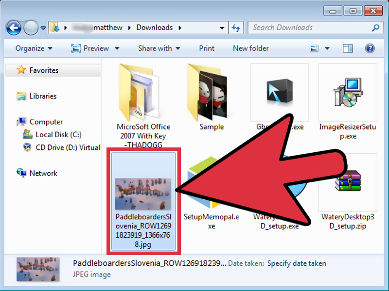This screenshot has height=291, width=389.
Task: Click the SetupMemopal.exe file name
Action: 212,222
